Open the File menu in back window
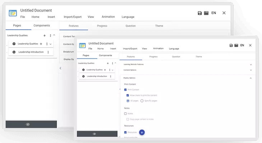Viewport: 262px width, 143px height. 23,17
